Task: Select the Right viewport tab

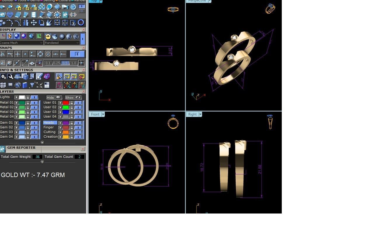Action: 192,114
